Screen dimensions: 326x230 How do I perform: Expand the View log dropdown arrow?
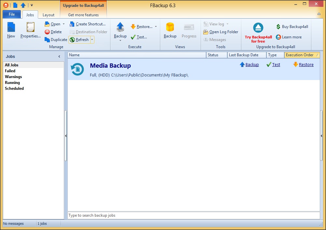click(x=227, y=24)
